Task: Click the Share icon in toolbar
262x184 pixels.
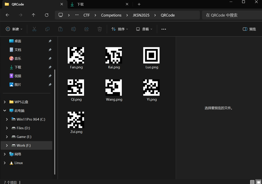Action: pos(86,29)
